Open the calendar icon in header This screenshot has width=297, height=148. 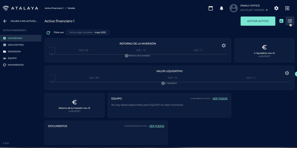[x=211, y=8]
